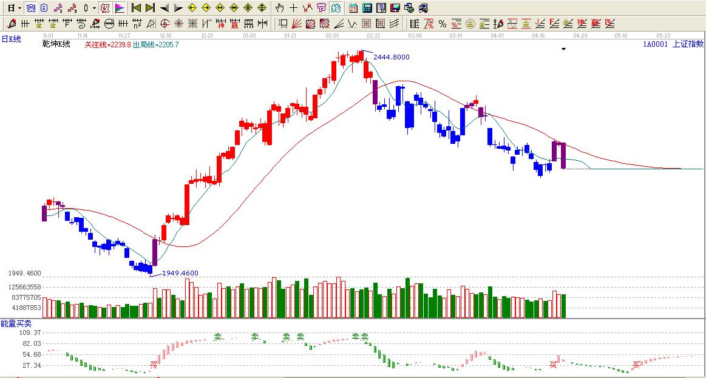Screen dimensions: 706x378
Task: Select the fan lines drawing tool
Action: pyautogui.click(x=297, y=24)
